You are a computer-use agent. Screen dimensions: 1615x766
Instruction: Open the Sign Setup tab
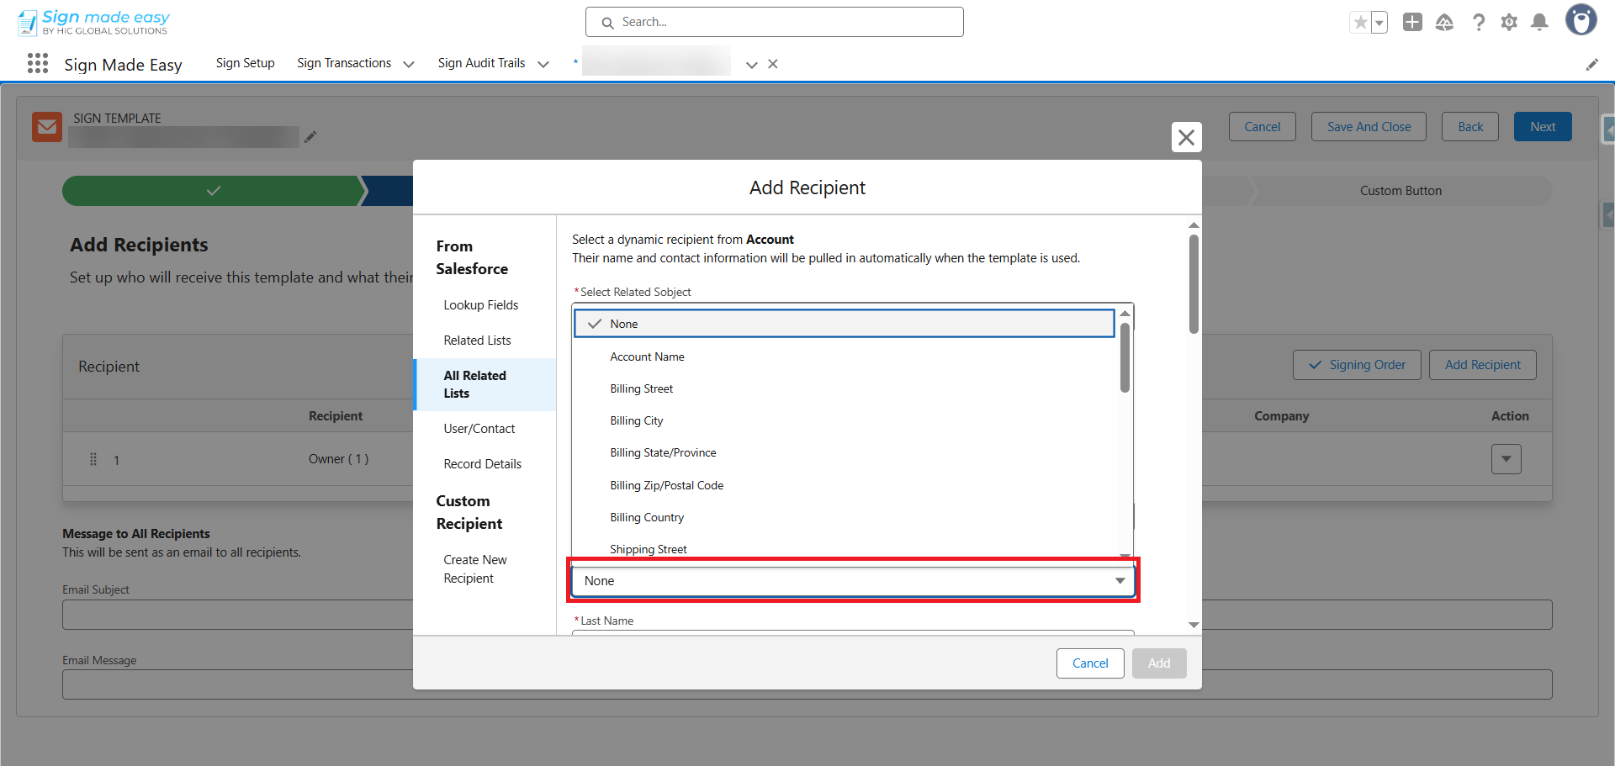click(x=245, y=63)
